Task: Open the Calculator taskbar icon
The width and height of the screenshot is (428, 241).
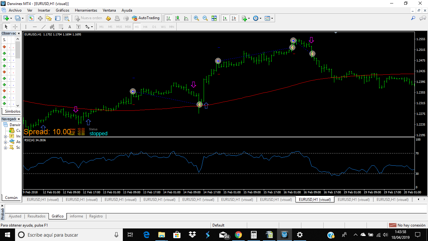Action: point(254,235)
